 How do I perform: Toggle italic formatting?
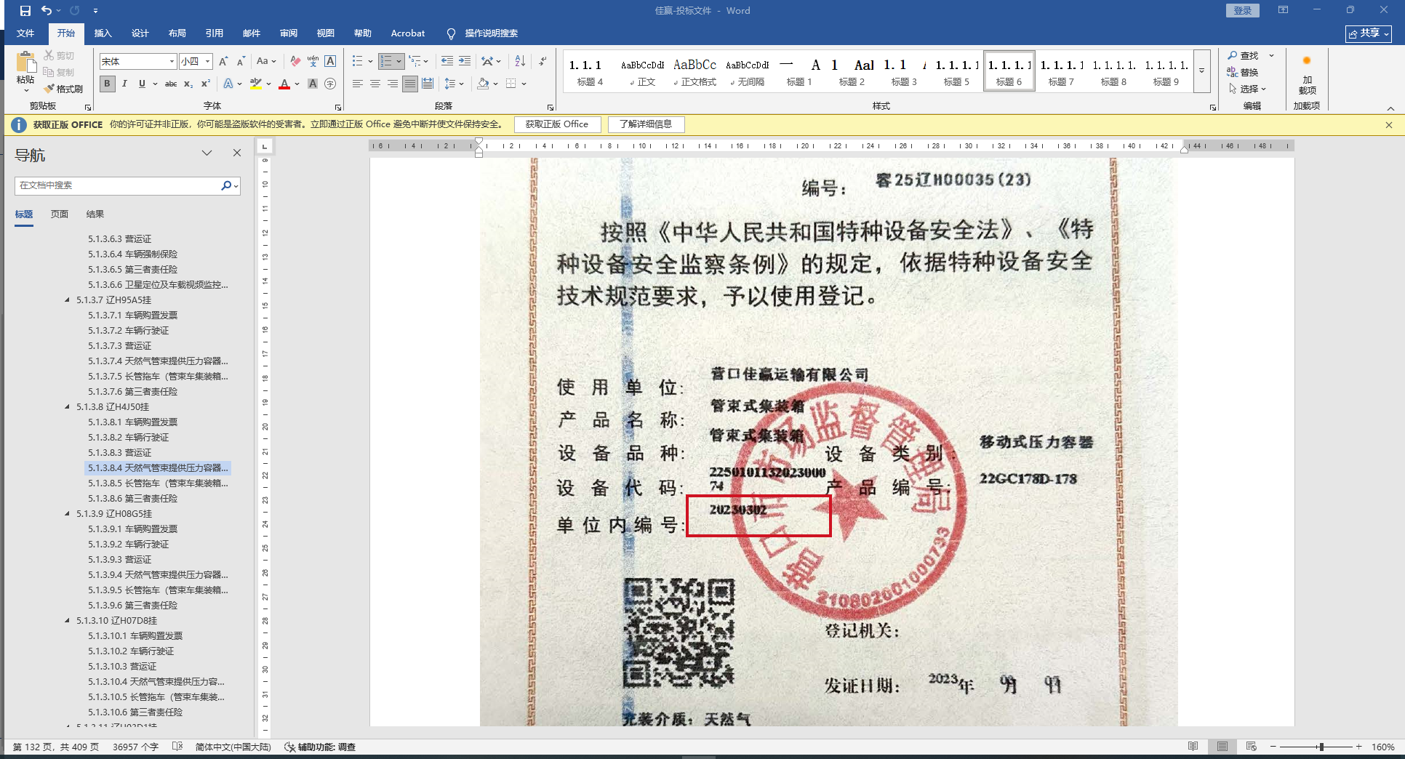pos(124,84)
